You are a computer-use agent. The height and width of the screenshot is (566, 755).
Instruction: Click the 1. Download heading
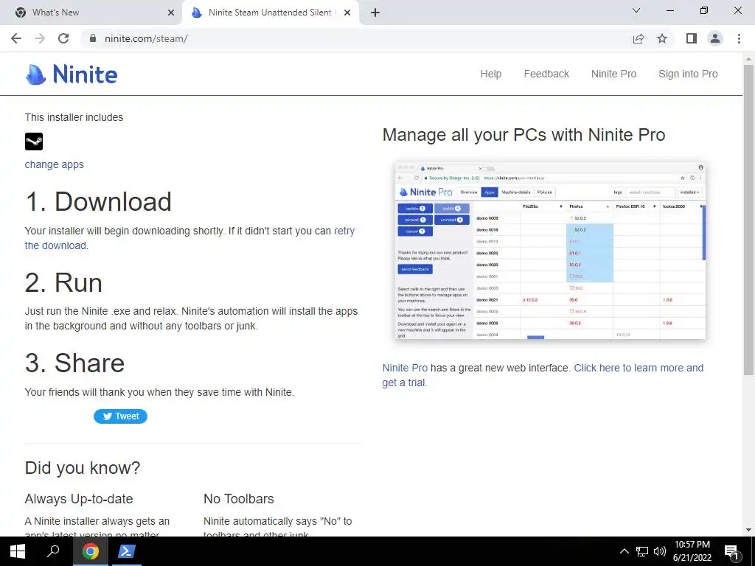click(x=98, y=202)
